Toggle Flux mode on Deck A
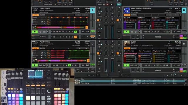 point(48,32)
